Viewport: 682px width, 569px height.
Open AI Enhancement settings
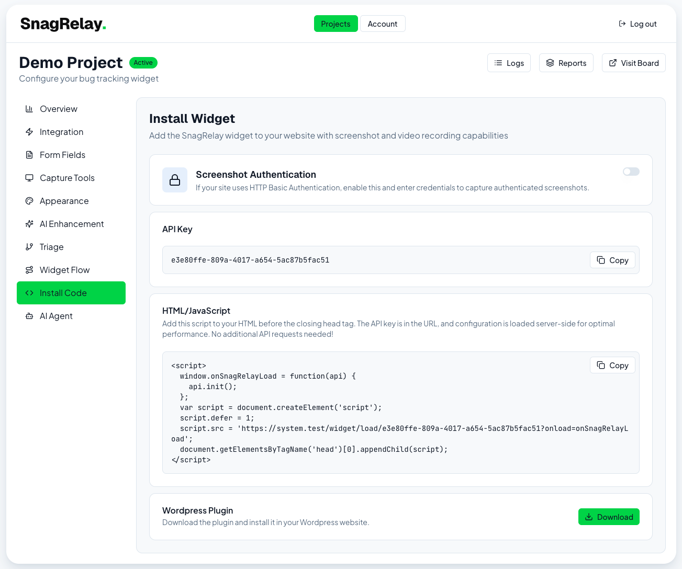(71, 224)
